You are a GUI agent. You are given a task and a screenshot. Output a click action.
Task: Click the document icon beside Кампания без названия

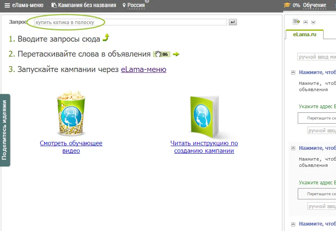54,5
